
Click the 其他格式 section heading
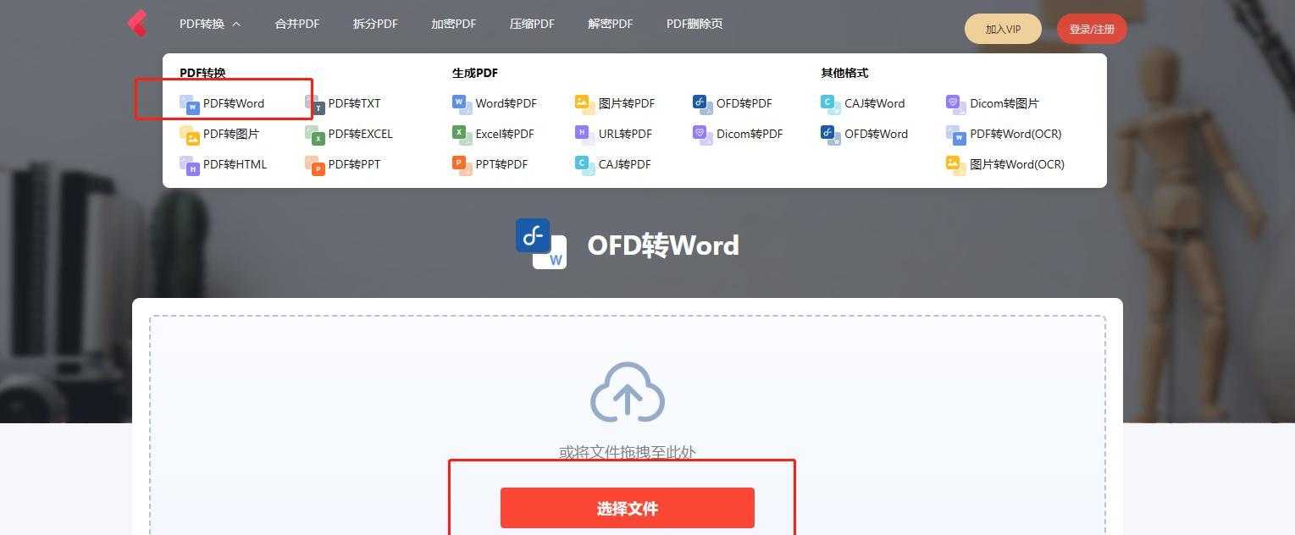[x=844, y=73]
